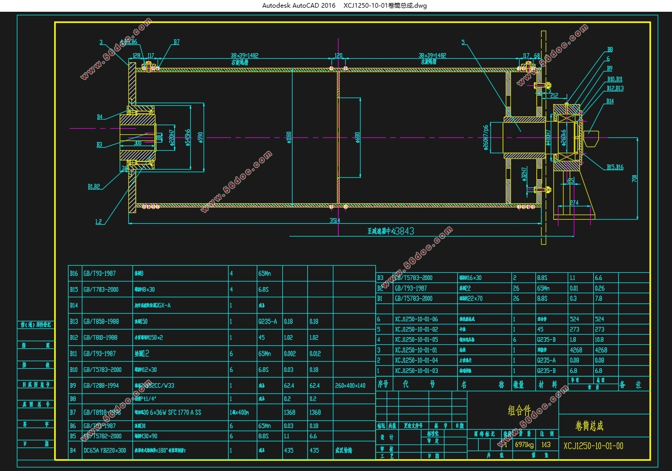Click the XCJ1250-10-01-06 part number cell
Viewport: 672px width, 471px height.
point(416,319)
